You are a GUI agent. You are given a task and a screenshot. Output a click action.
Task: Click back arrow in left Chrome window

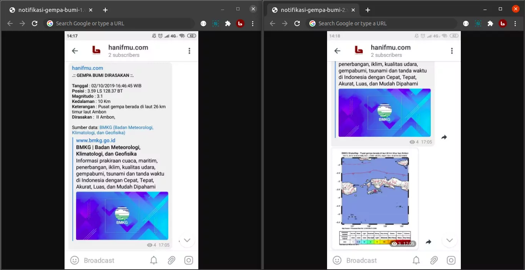coord(10,23)
